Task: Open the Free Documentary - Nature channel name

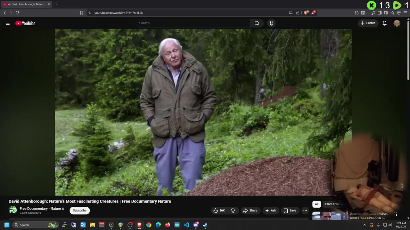Action: [x=40, y=209]
